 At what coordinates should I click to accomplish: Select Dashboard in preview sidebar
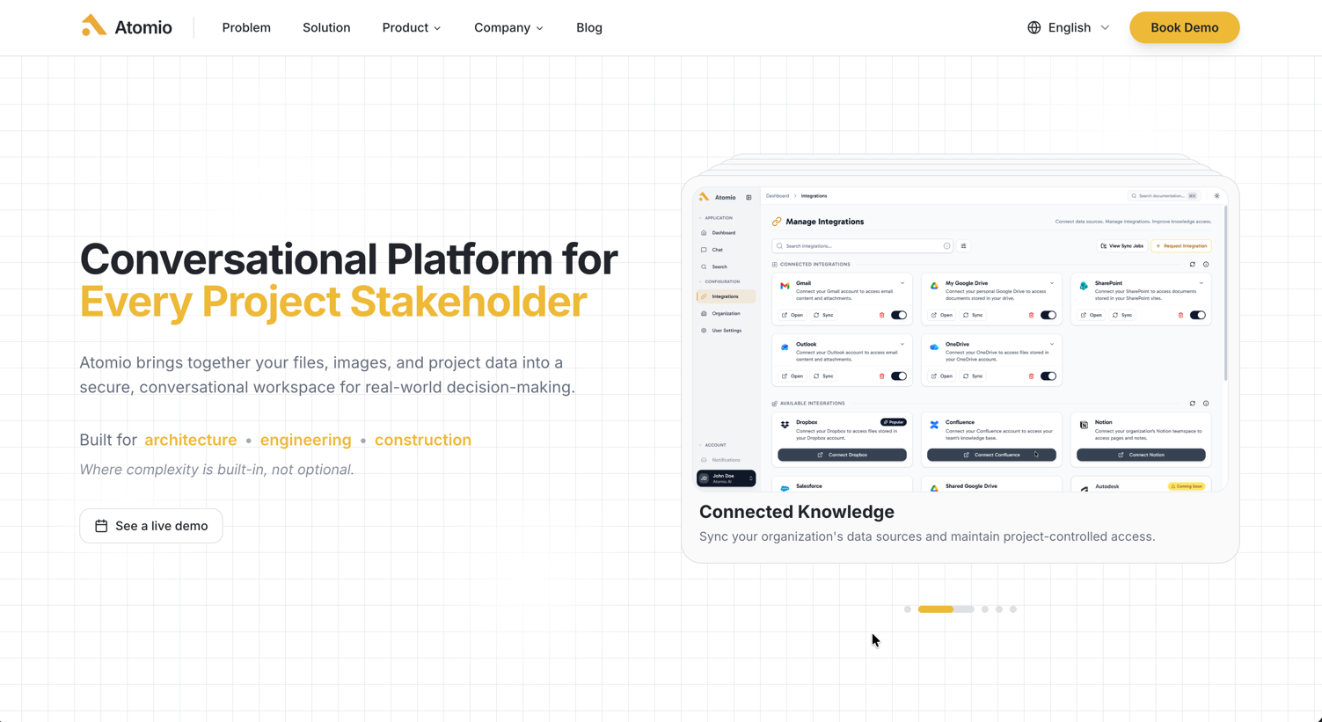[x=726, y=233]
